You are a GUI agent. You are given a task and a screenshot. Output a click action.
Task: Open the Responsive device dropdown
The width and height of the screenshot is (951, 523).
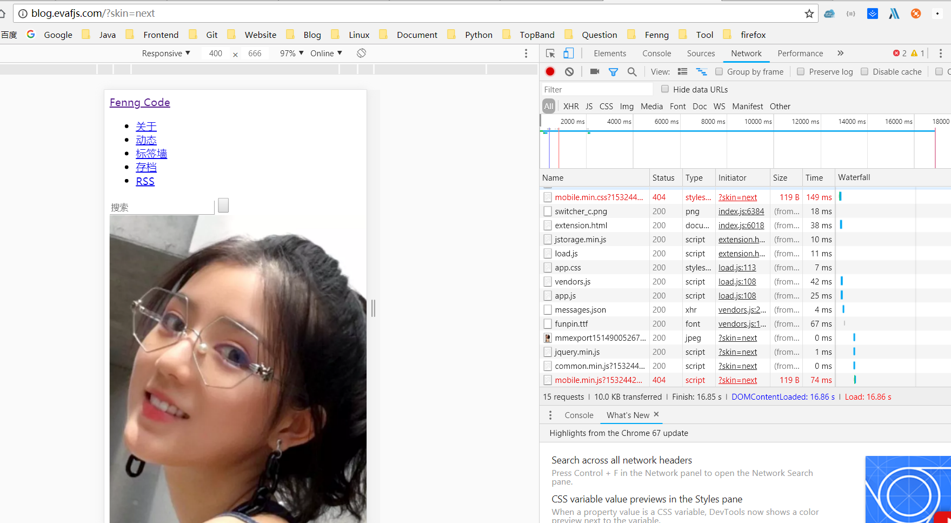pos(166,53)
